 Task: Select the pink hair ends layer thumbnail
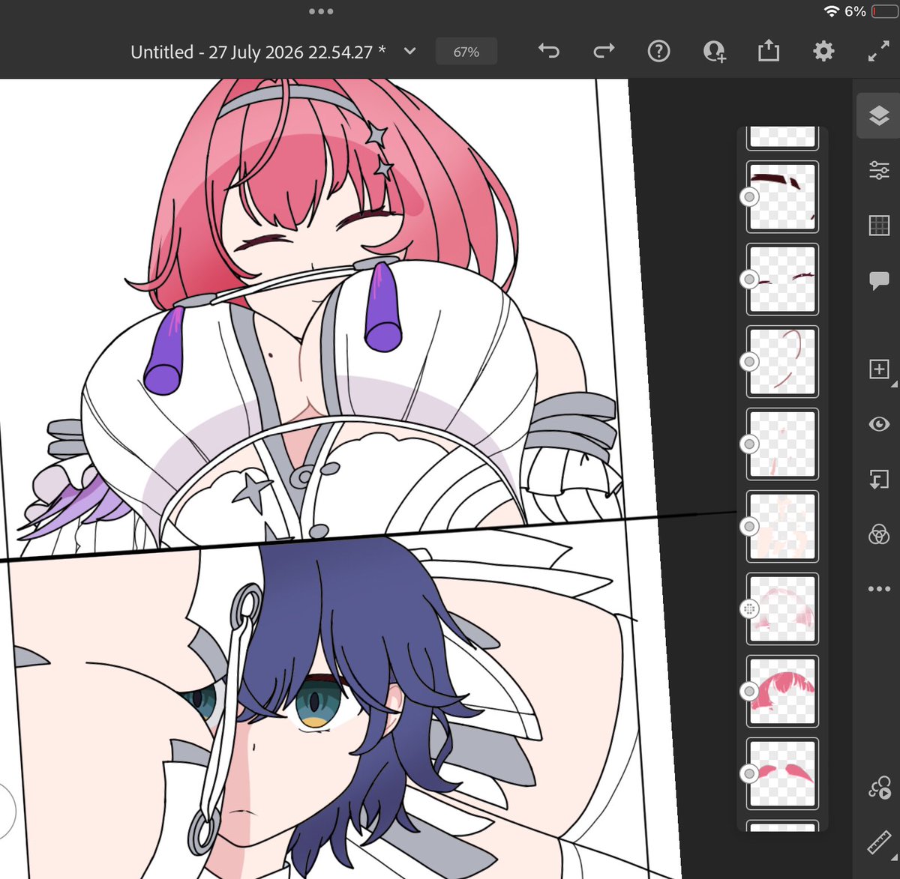tap(782, 773)
